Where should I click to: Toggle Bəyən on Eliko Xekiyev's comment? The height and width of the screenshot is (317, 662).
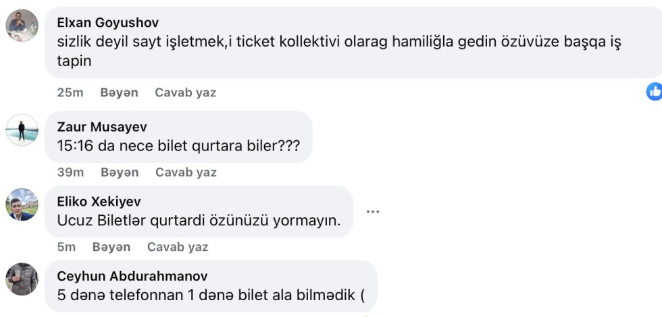111,247
